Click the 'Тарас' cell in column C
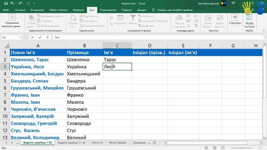The height and width of the screenshot is (150, 267). (x=117, y=60)
